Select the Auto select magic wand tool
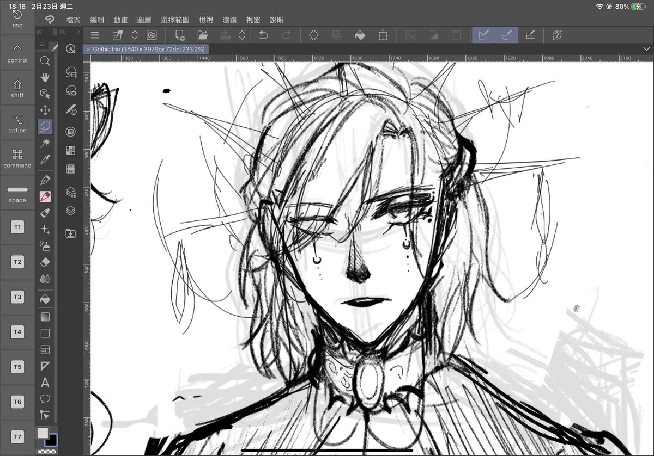654x456 pixels. (x=45, y=143)
